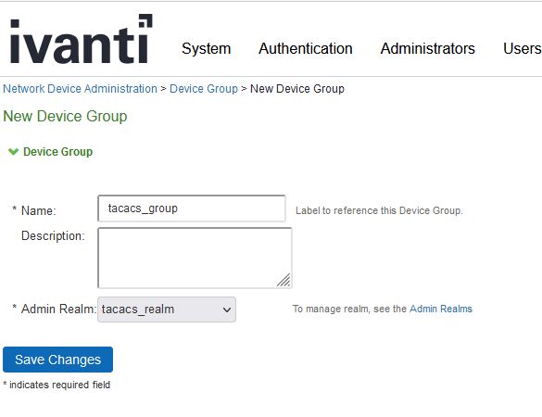
Task: Focus the Name input field
Action: [x=192, y=208]
